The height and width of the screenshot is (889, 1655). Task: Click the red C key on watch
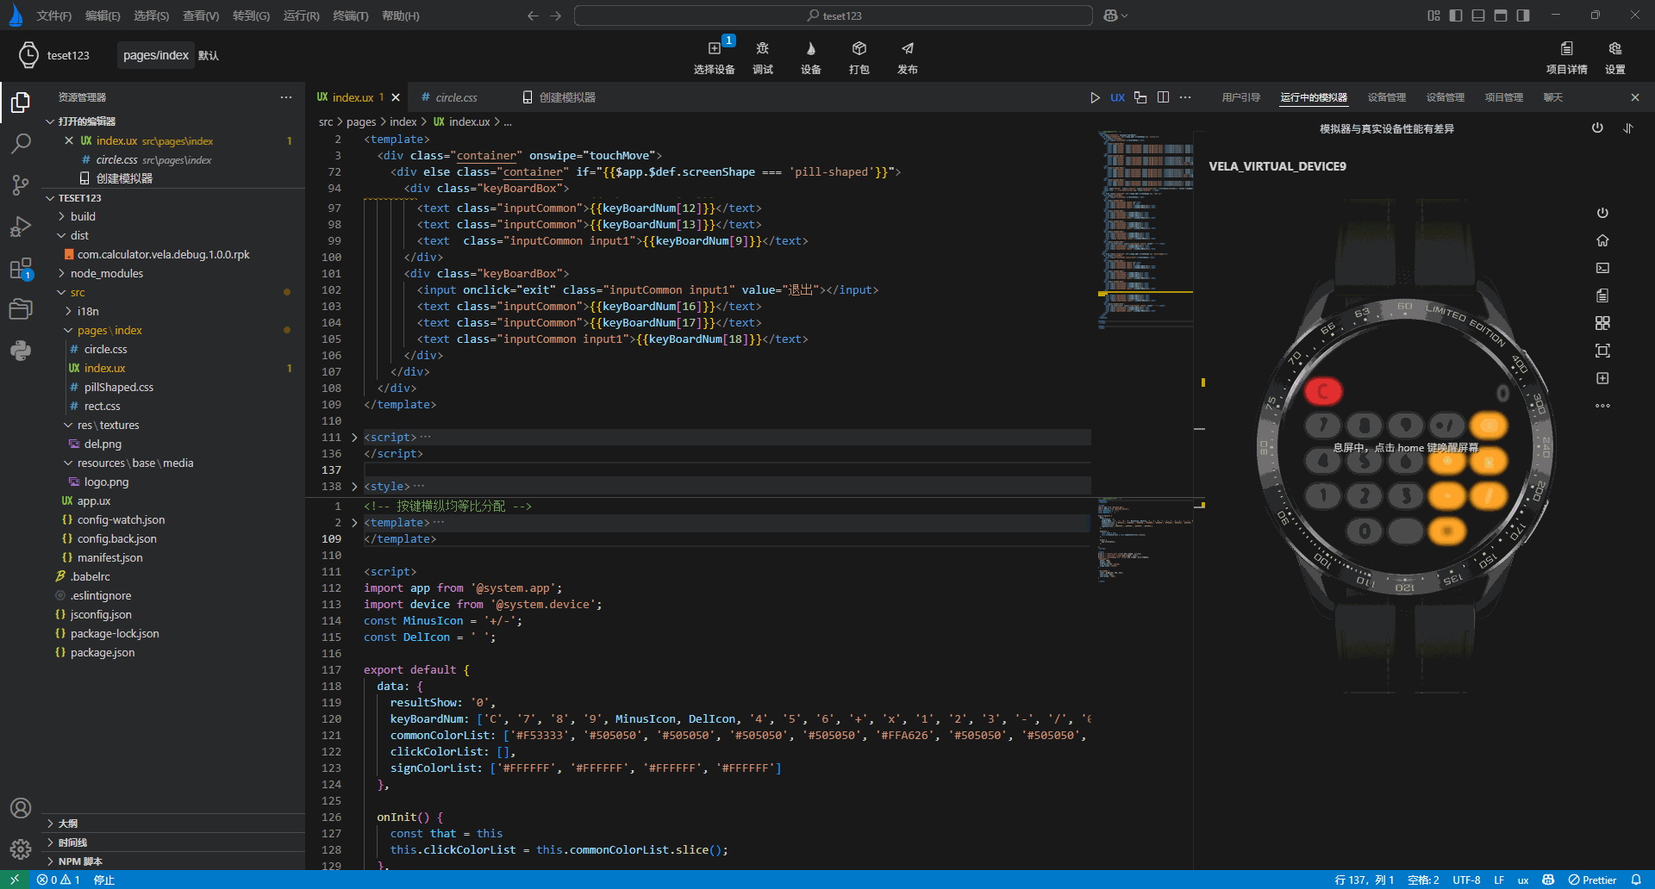[x=1323, y=391]
